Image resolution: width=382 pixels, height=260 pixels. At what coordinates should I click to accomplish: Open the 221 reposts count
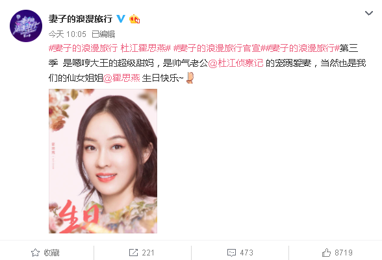(x=148, y=253)
